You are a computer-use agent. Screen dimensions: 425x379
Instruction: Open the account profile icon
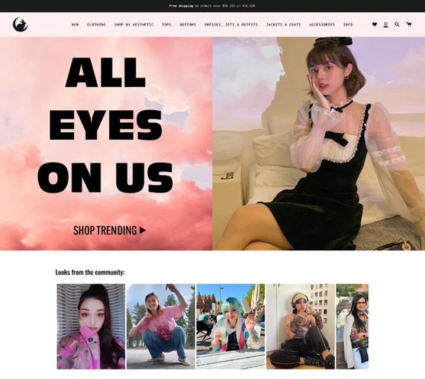[x=385, y=25]
